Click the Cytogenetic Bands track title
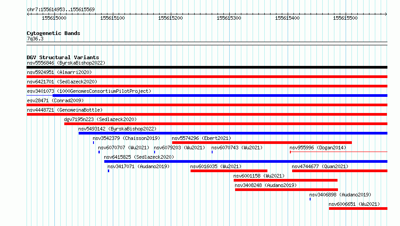 (x=53, y=33)
